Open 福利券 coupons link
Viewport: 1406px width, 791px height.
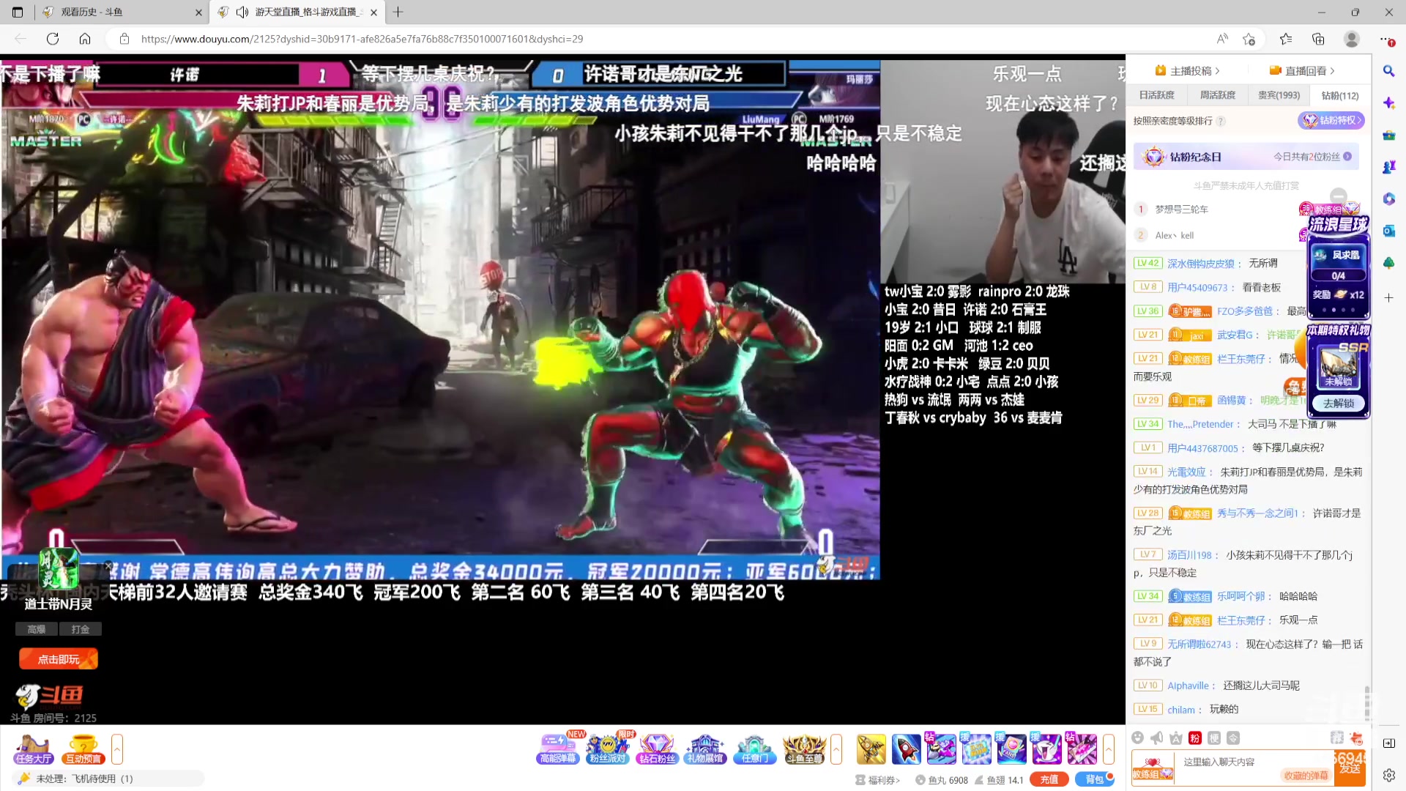(877, 780)
